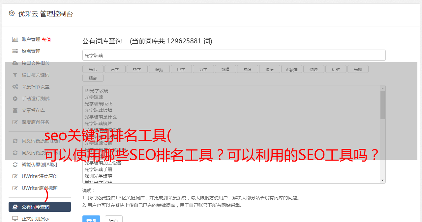Click the results list scroll-down arrow

click(x=383, y=180)
